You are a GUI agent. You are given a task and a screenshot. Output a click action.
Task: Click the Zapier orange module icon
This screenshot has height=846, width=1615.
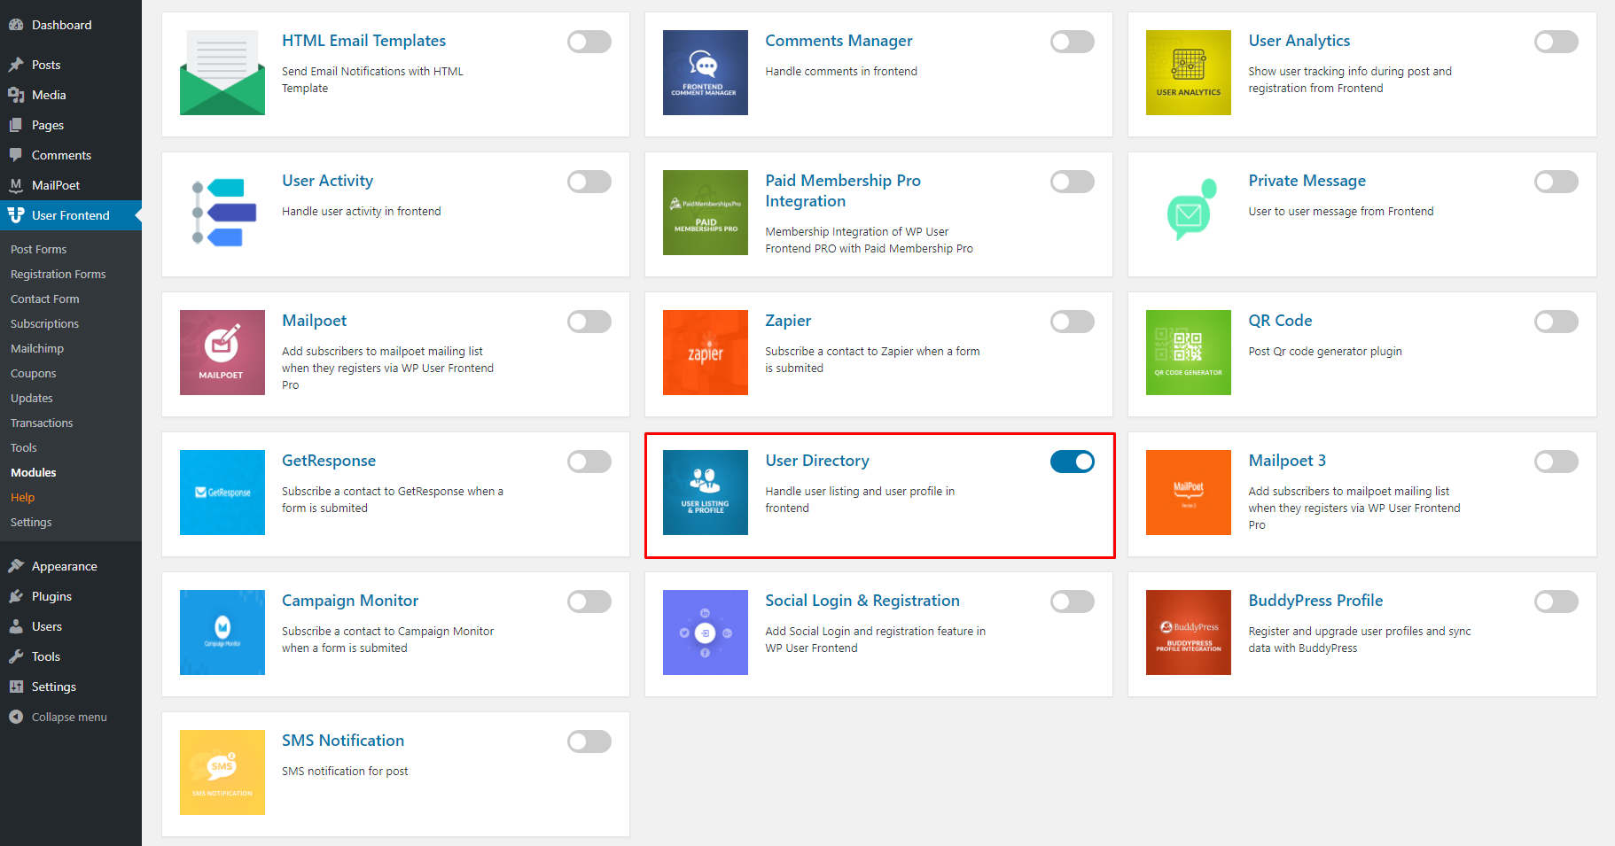[x=706, y=353]
